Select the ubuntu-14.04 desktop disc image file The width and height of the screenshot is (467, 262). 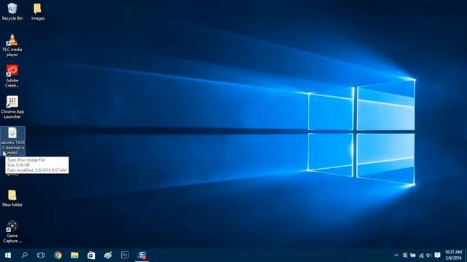pyautogui.click(x=12, y=140)
